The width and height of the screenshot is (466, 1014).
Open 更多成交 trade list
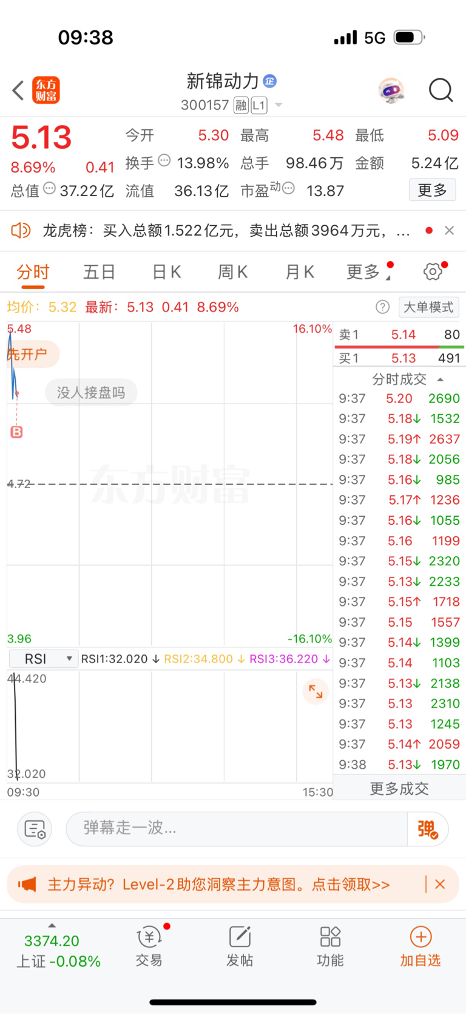[x=399, y=789]
